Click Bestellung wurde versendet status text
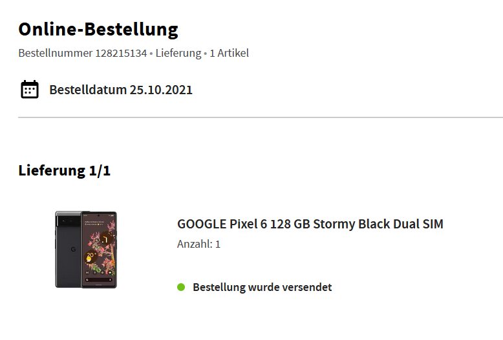The height and width of the screenshot is (340, 503). [262, 287]
